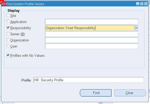Check the Server (B) checkbox
This screenshot has width=150, height=104.
8,34
